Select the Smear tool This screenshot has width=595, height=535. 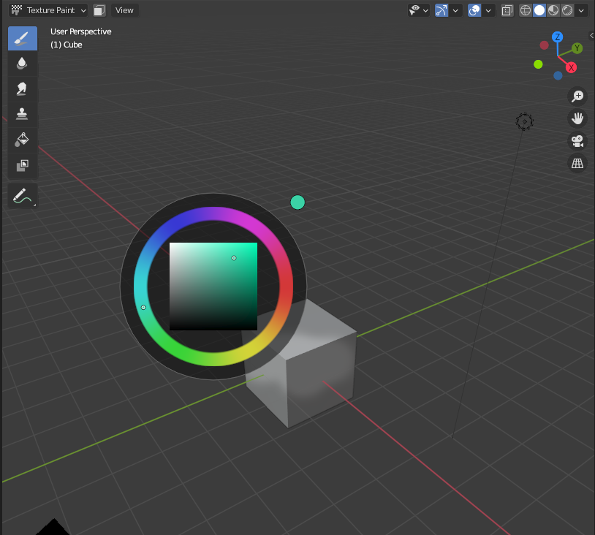[22, 88]
